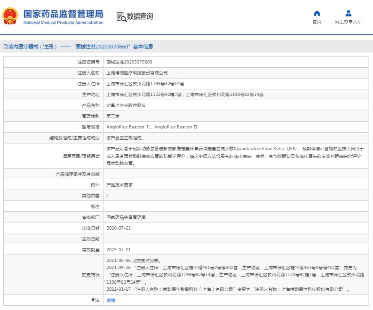Select the 2022-01-17 change record line
This screenshot has width=373, height=310.
228,289
